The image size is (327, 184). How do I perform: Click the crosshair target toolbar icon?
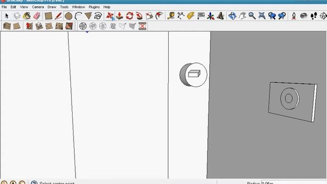[83, 26]
